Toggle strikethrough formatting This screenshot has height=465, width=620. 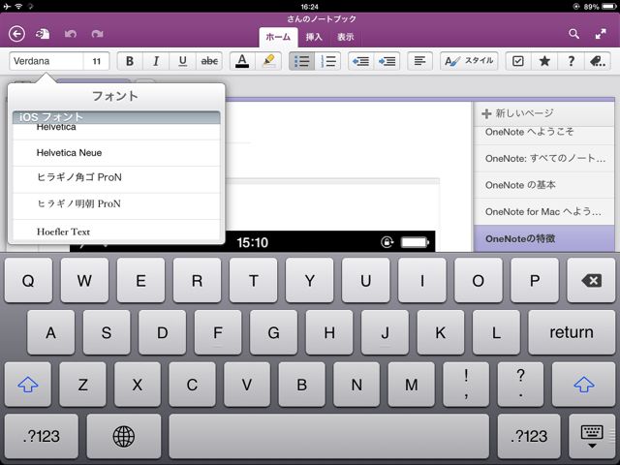[209, 61]
